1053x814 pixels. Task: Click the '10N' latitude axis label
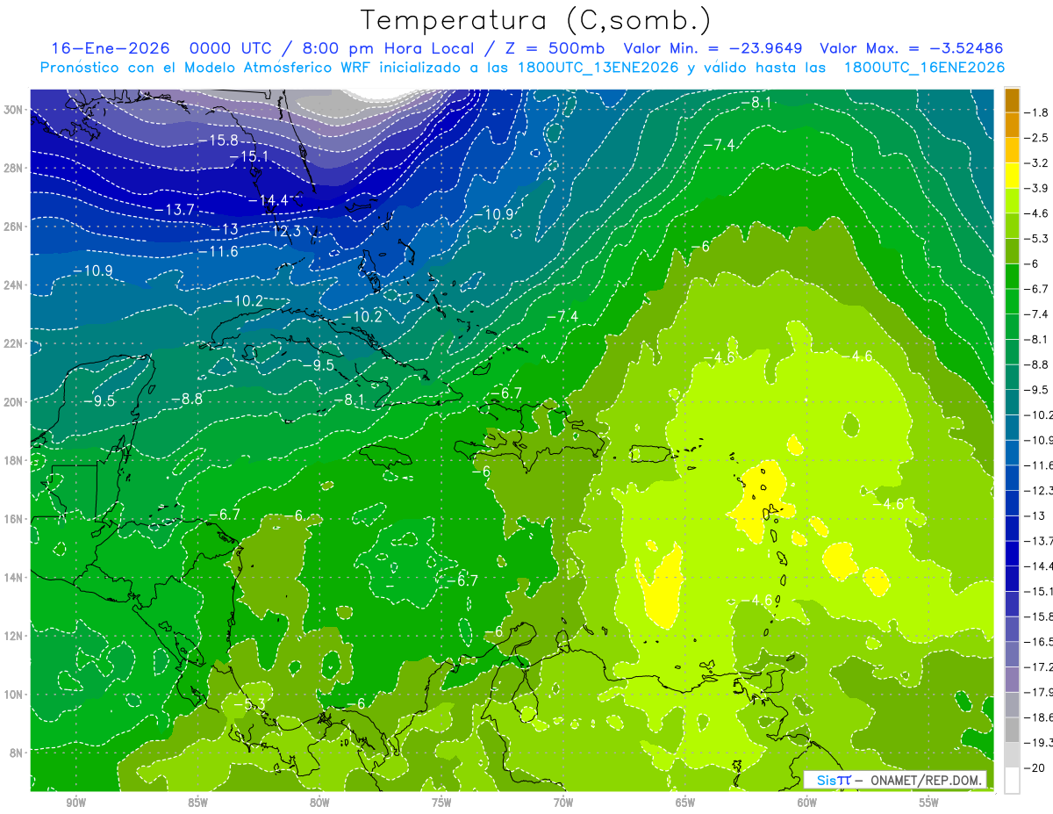point(15,694)
